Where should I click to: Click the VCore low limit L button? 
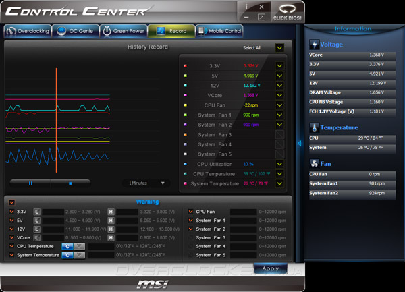(x=36, y=237)
